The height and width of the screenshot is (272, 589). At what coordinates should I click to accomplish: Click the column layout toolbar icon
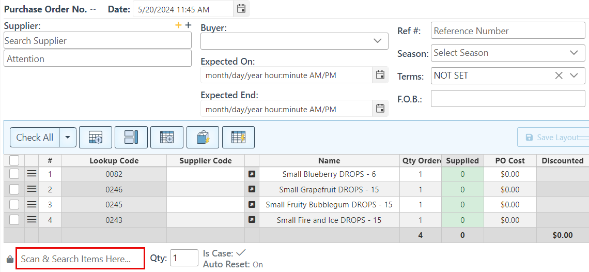pos(131,137)
